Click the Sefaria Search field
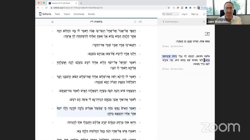This screenshot has width=250, height=140. click(x=171, y=14)
